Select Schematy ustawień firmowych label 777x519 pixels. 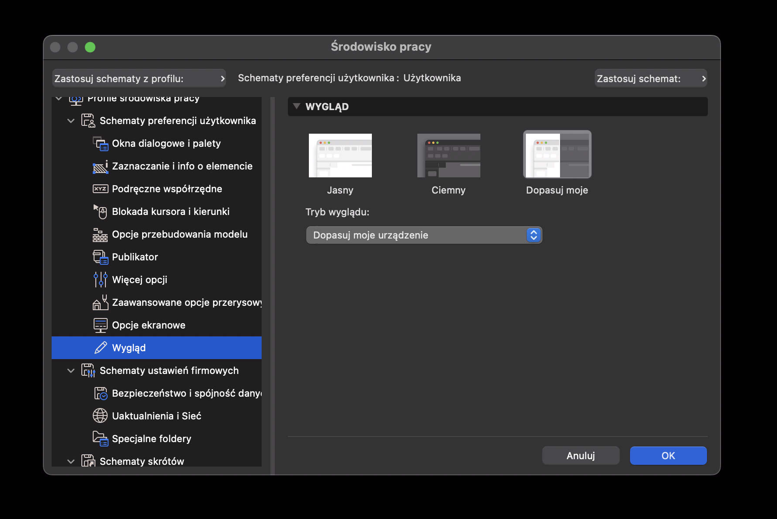[x=169, y=370]
